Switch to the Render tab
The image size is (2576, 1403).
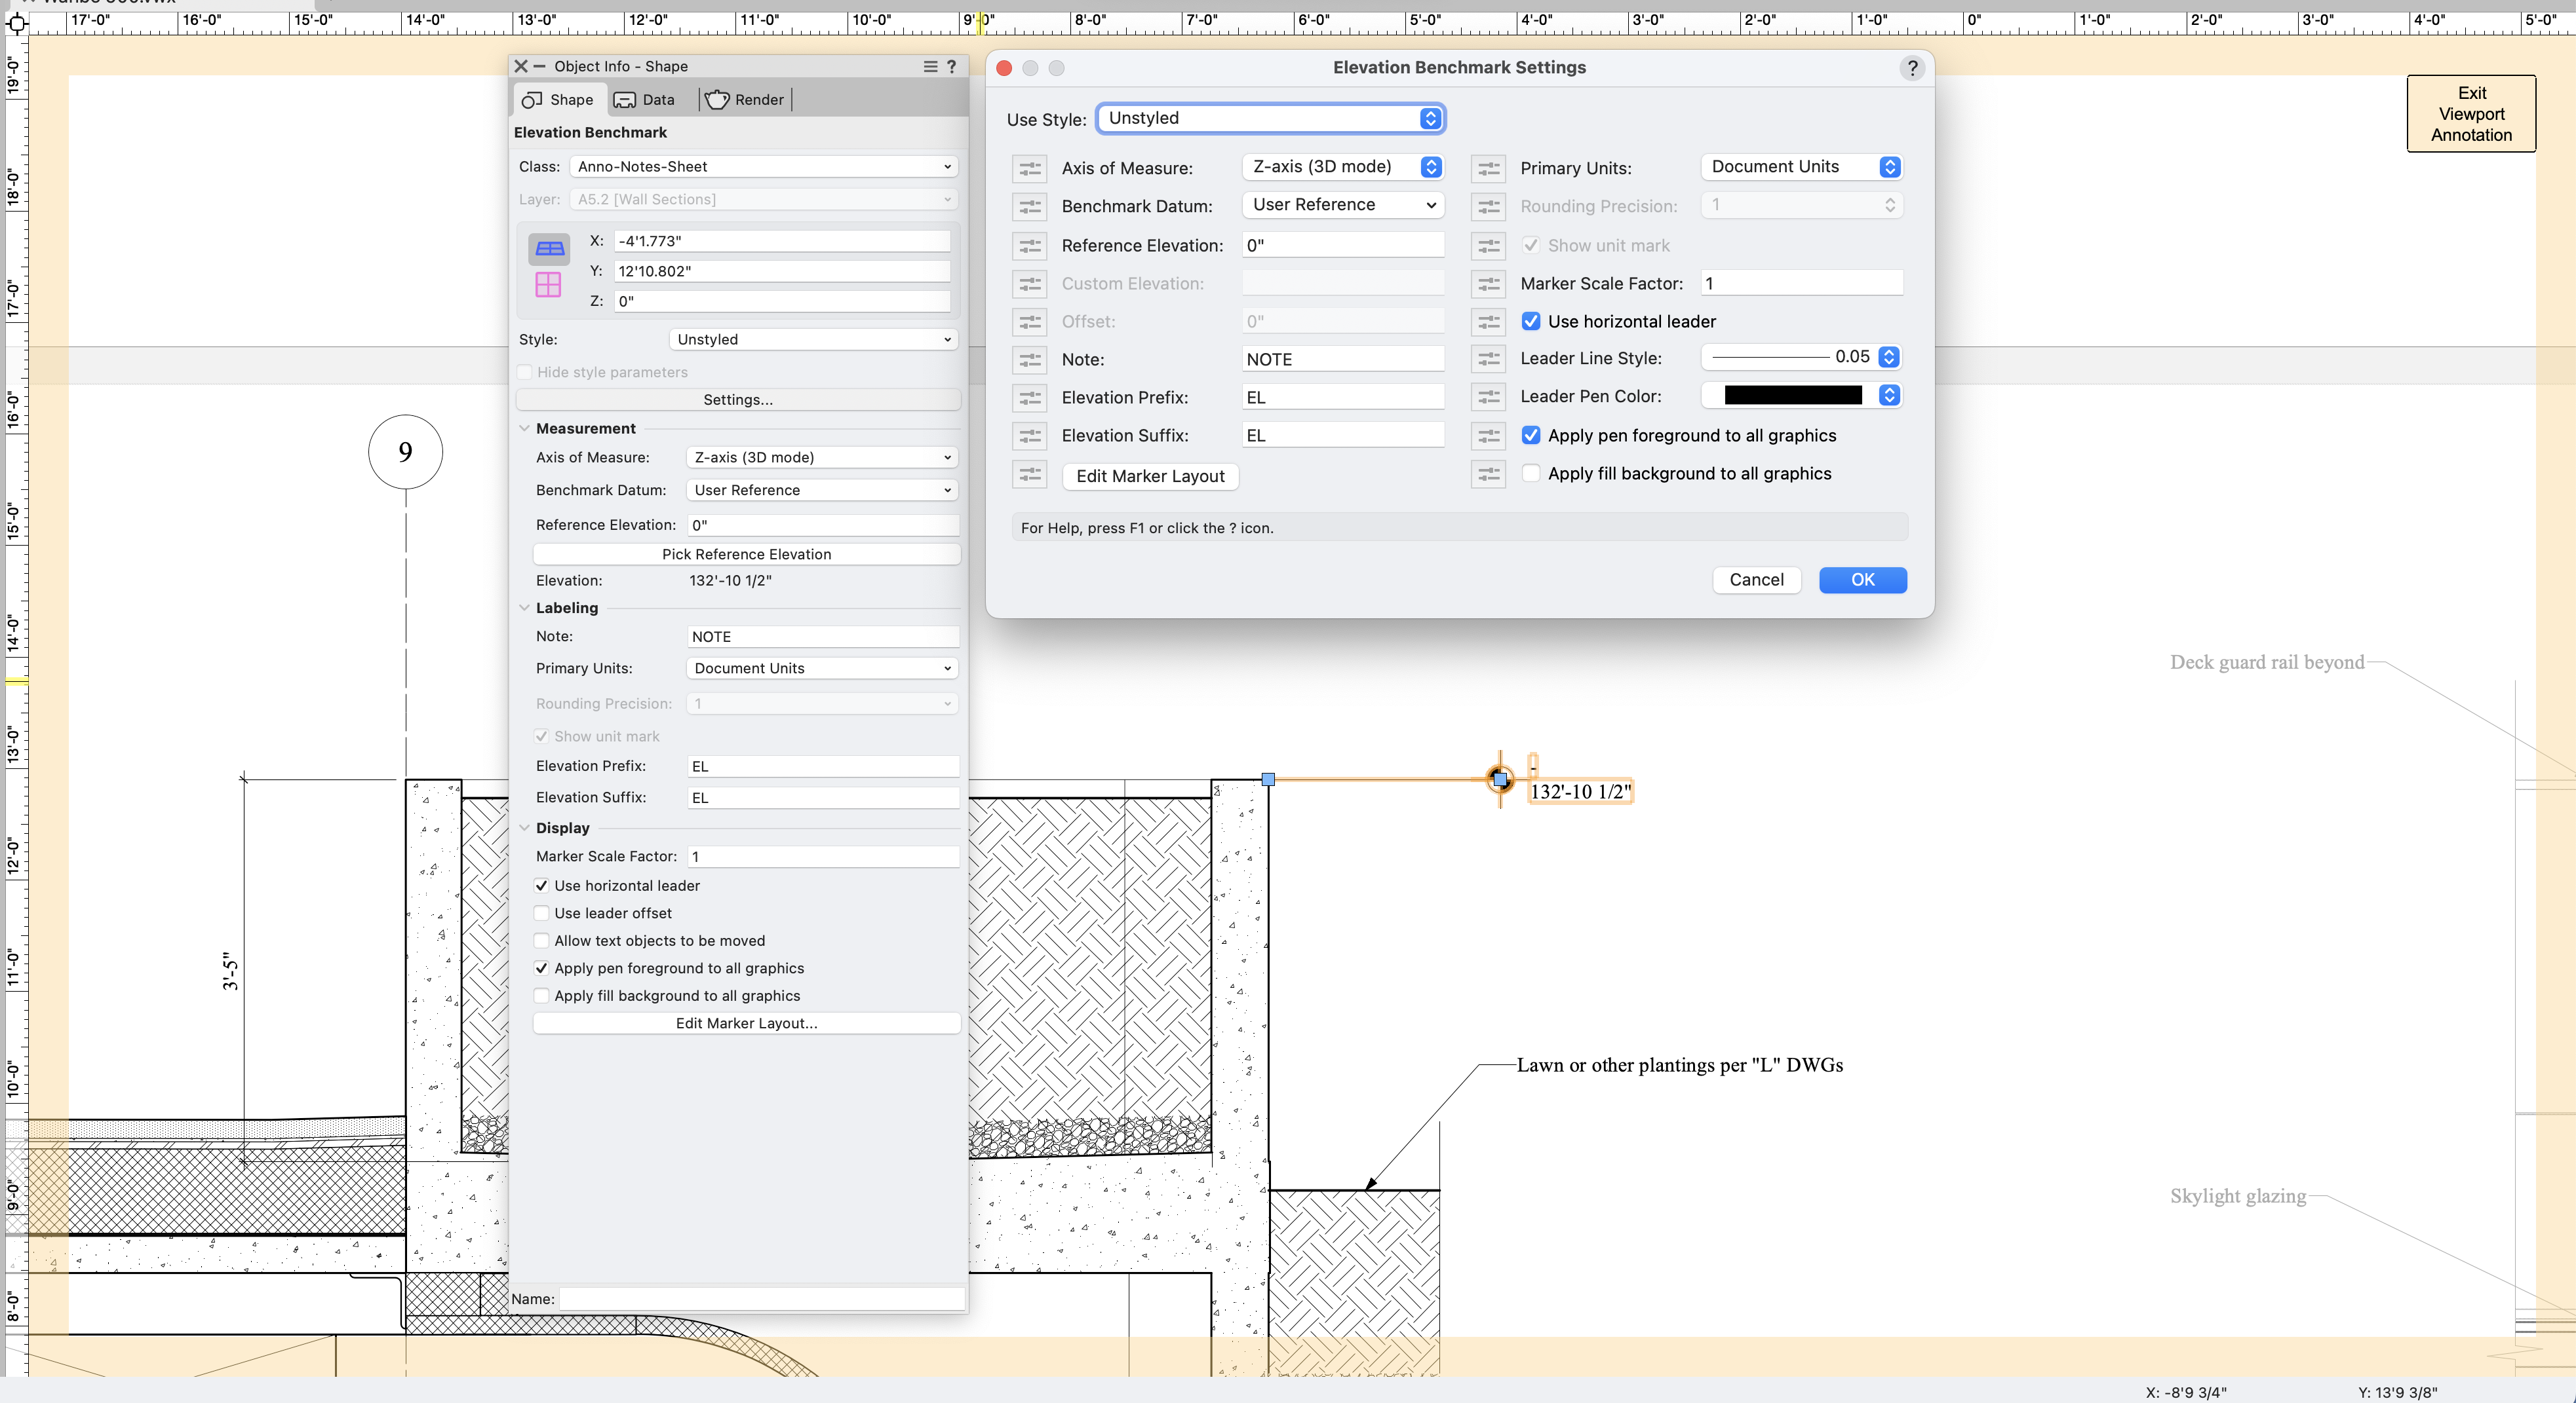pyautogui.click(x=745, y=100)
